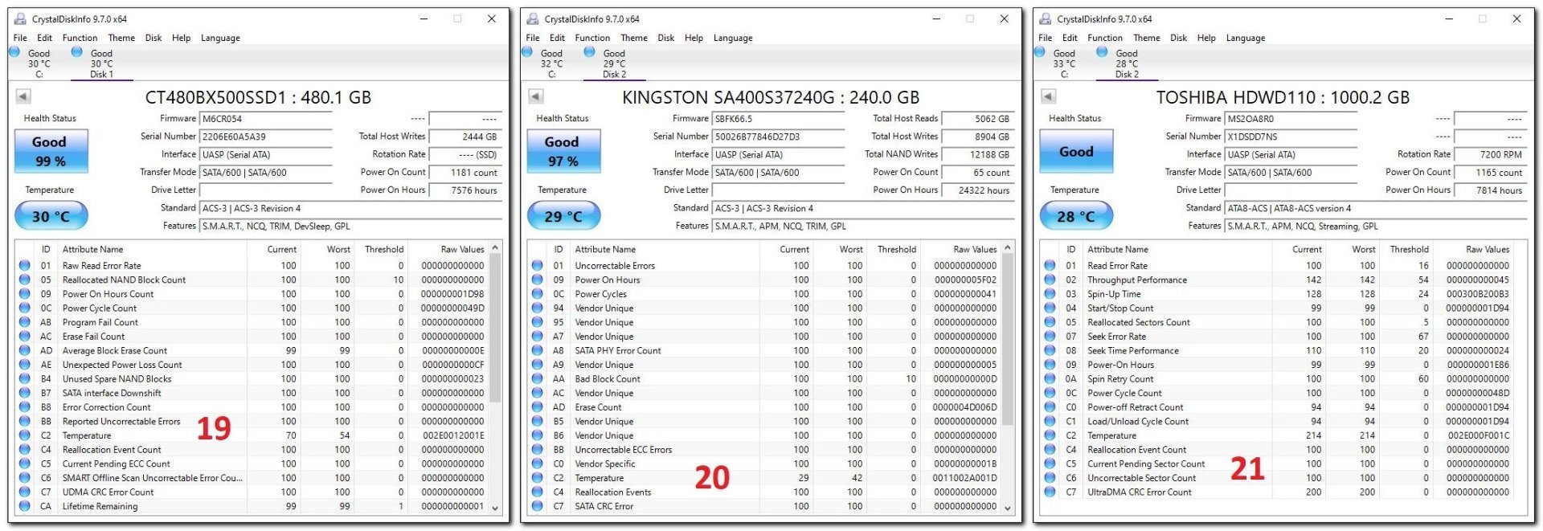Click the Reallocated NAND Block Count status orb

[x=25, y=280]
